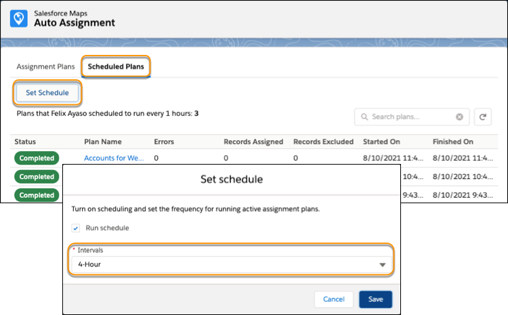This screenshot has height=315, width=508.
Task: Switch to the Assignment Plans tab
Action: pyautogui.click(x=45, y=66)
